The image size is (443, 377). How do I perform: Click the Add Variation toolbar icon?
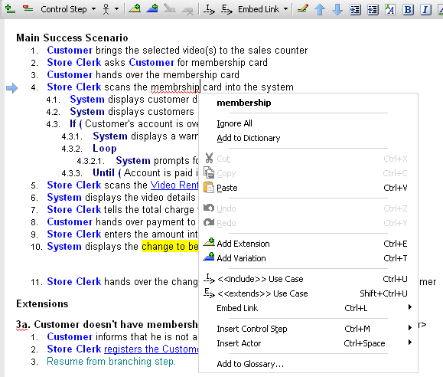(152, 9)
